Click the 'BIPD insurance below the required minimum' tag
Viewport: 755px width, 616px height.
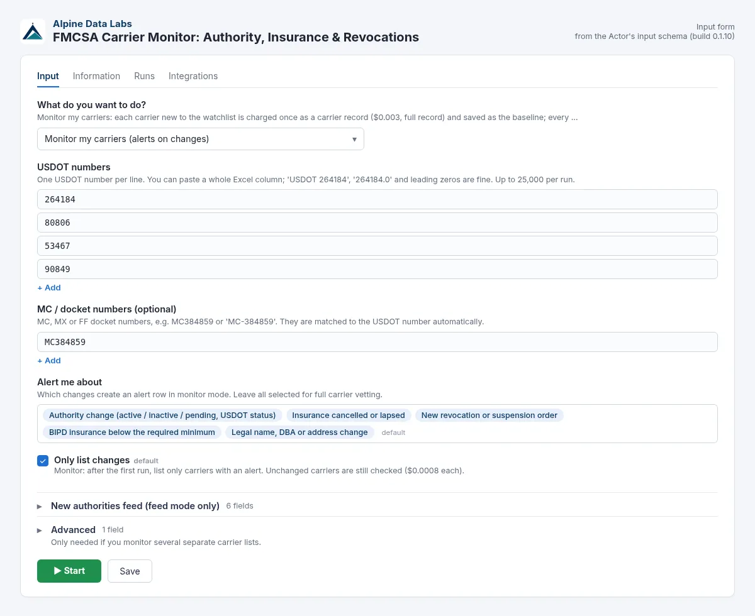[x=132, y=432]
